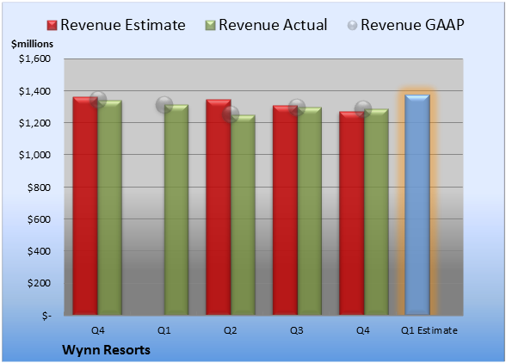Click the 'Q1 Estimate' axis label
The height and width of the screenshot is (363, 506).
point(429,330)
